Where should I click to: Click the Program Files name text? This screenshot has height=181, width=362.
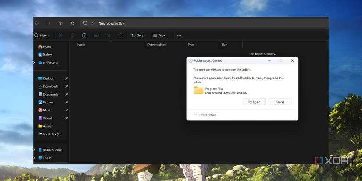tap(214, 89)
